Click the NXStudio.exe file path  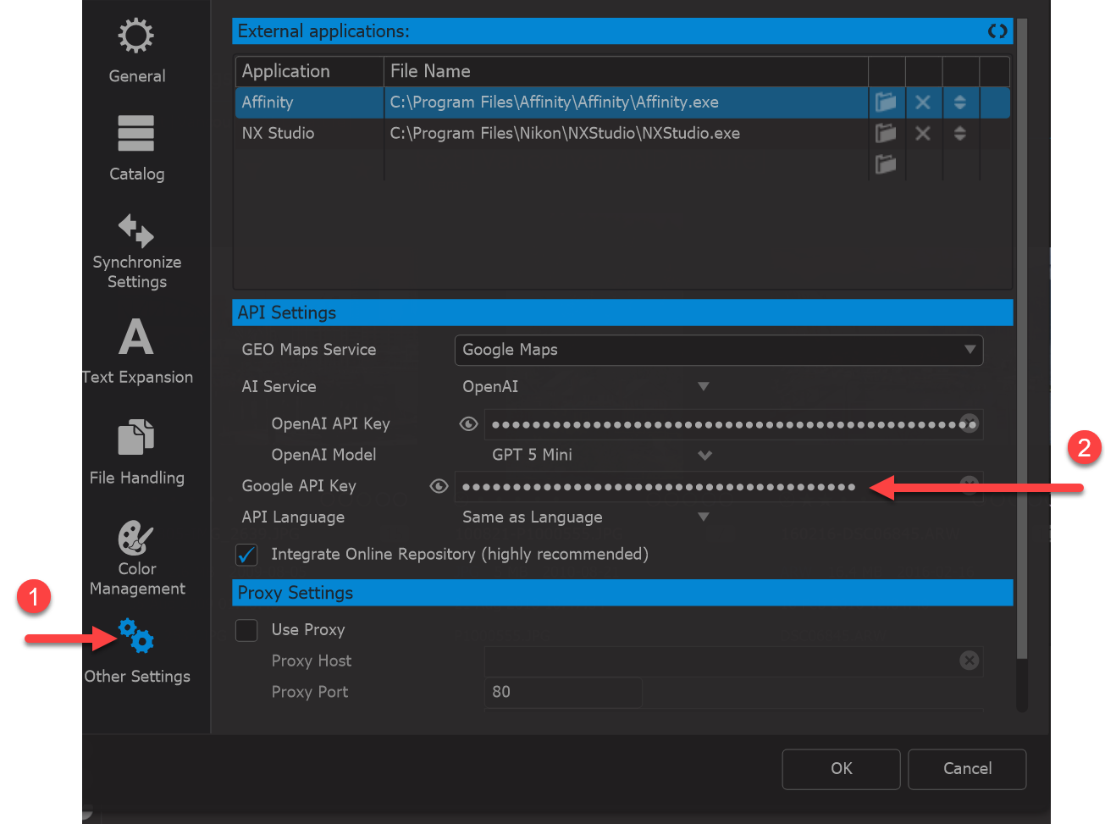565,133
